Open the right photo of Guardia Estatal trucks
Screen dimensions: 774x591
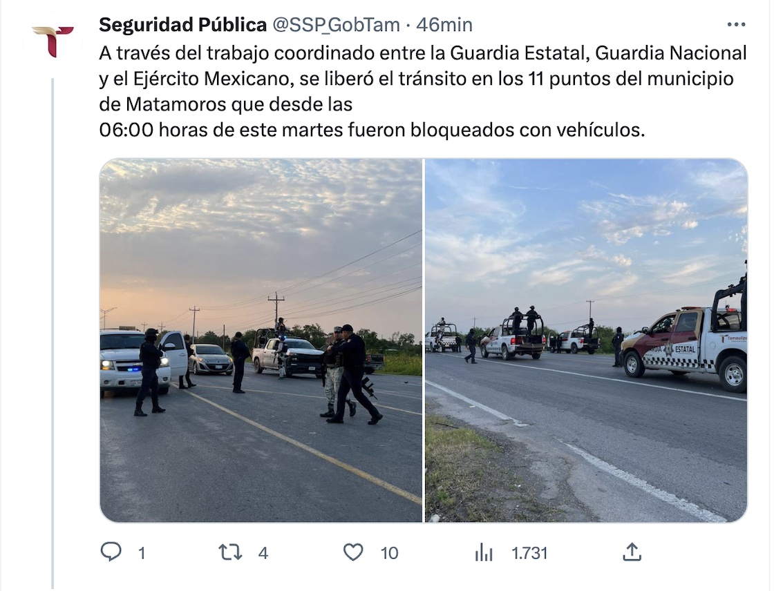[586, 340]
